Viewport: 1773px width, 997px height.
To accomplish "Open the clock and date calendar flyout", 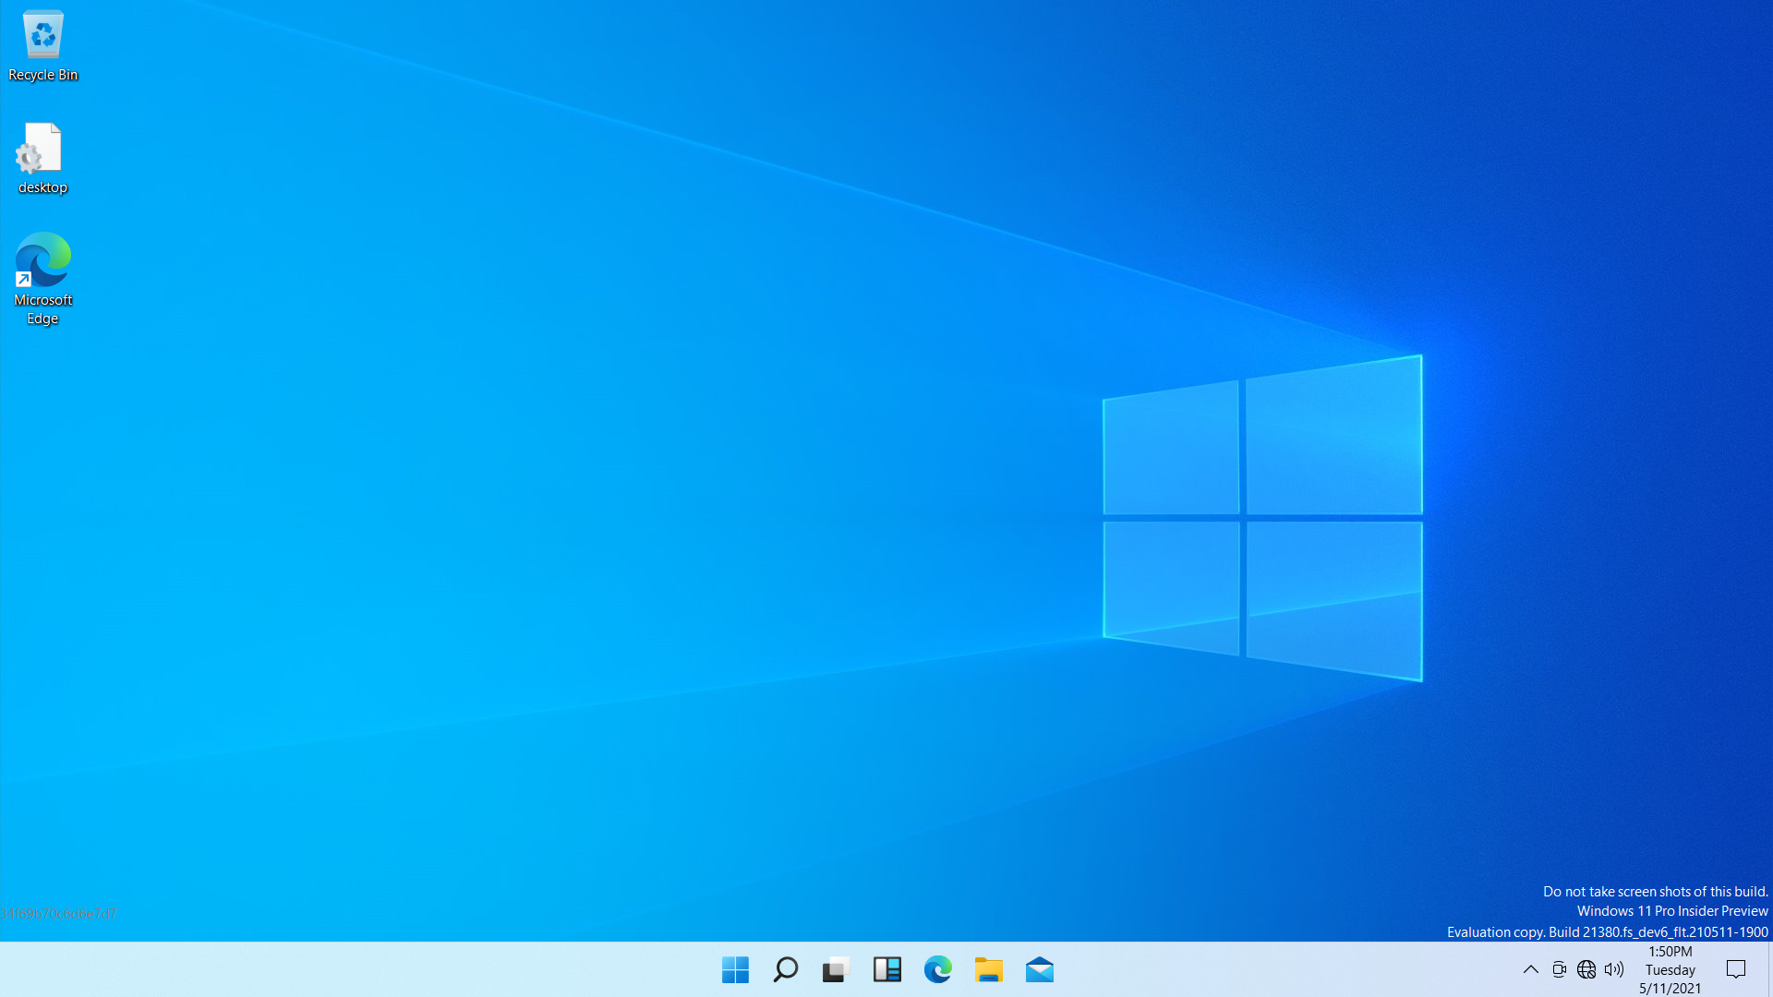I will (x=1670, y=970).
